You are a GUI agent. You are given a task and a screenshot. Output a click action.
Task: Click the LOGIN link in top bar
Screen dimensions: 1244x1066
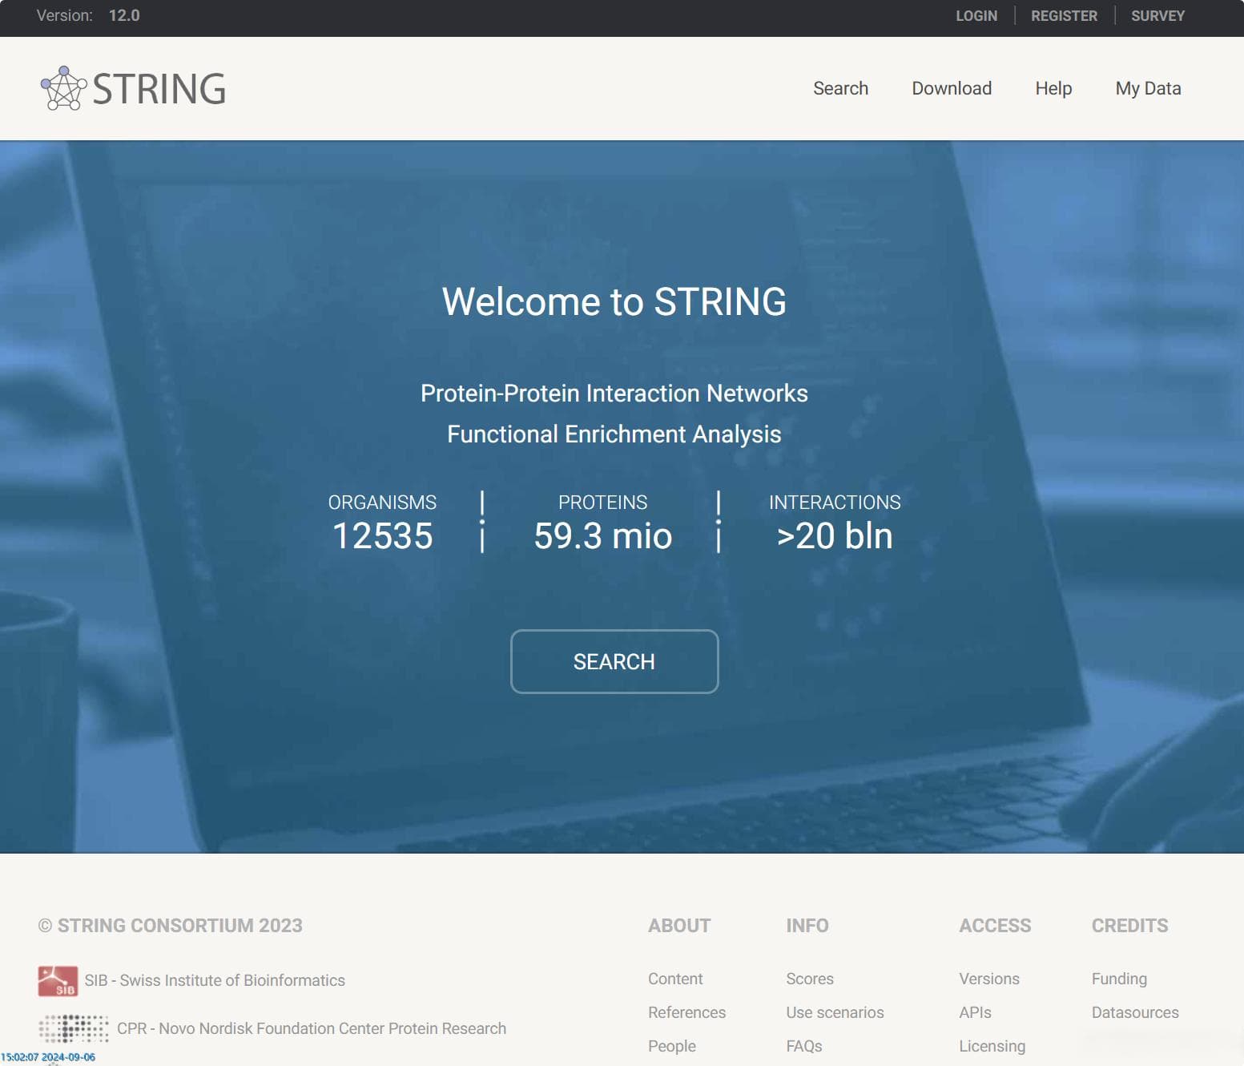pos(976,16)
